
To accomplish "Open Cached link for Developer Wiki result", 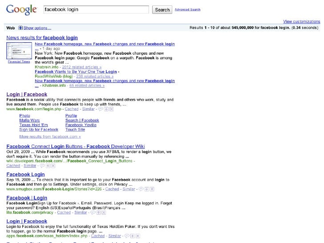I will (13, 166).
